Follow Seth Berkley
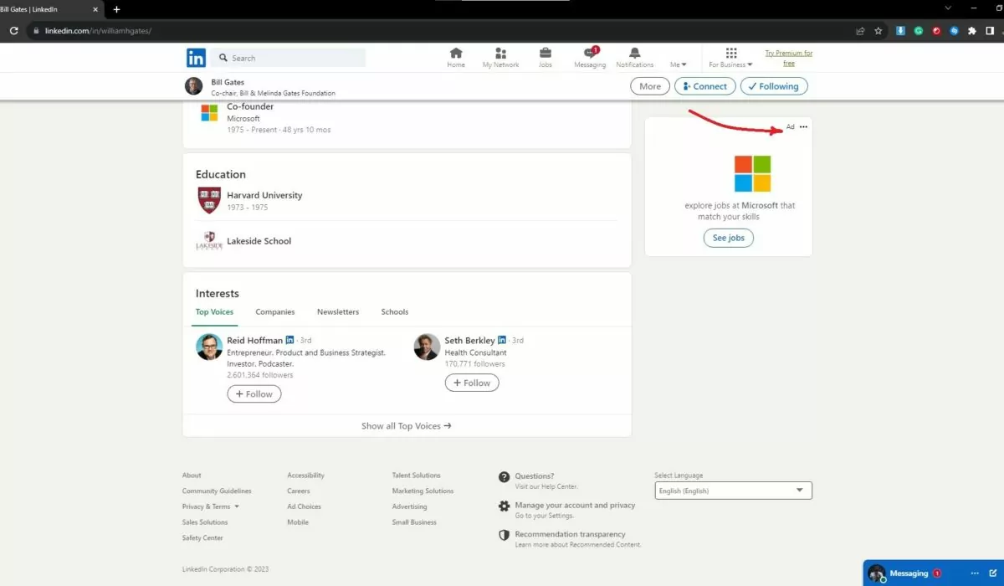1004x586 pixels. point(472,383)
